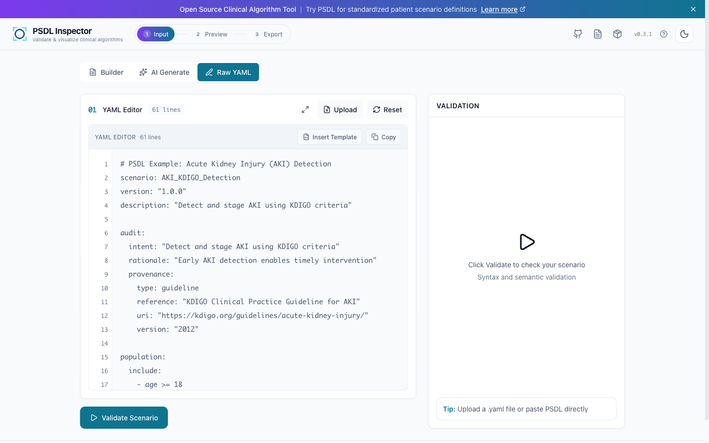709x443 pixels.
Task: Open the GitHub repository icon
Action: (578, 34)
